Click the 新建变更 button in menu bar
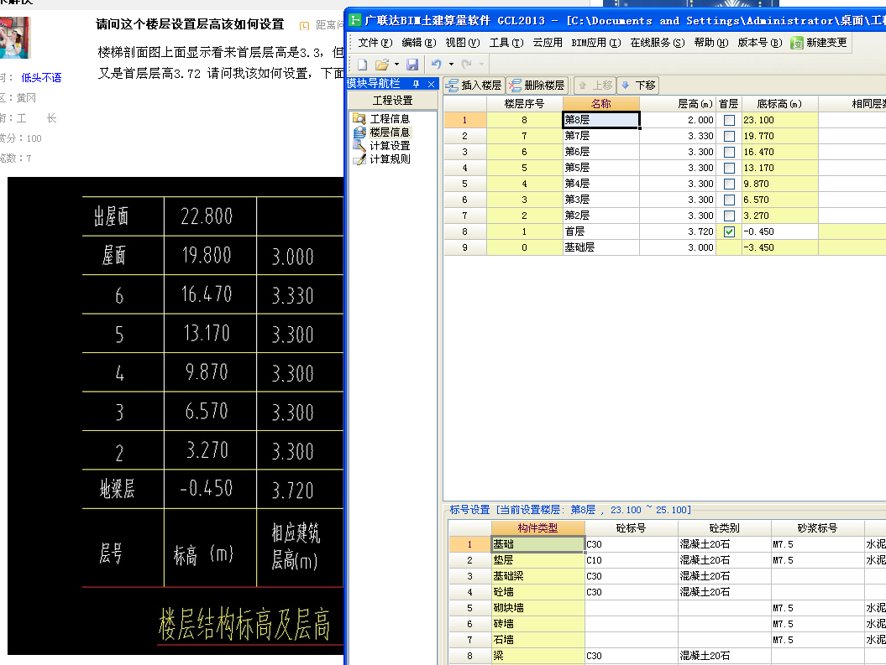This screenshot has height=665, width=886. coord(820,43)
